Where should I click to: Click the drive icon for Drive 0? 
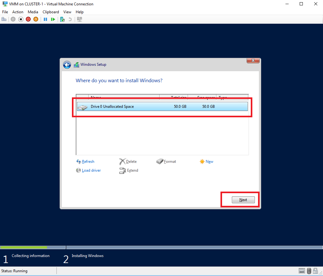click(83, 107)
